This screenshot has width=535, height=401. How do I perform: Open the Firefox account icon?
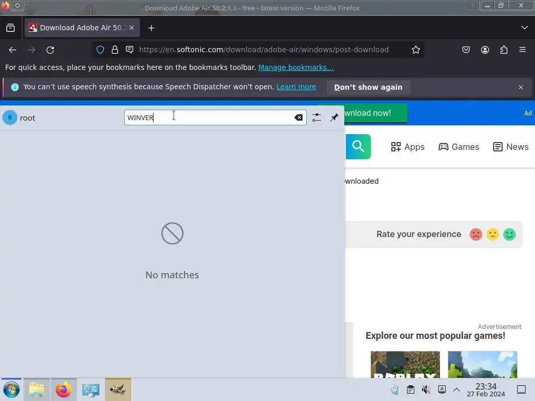(485, 50)
